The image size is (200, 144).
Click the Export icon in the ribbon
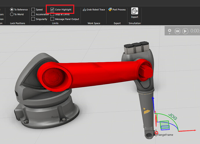pyautogui.click(x=134, y=11)
